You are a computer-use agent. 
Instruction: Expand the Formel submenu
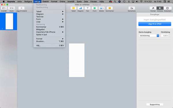[x=49, y=39]
